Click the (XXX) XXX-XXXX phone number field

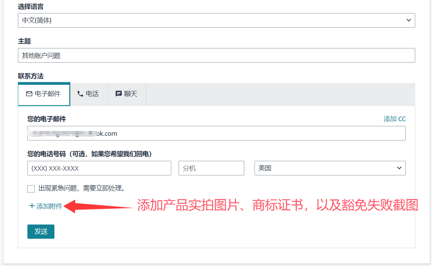pyautogui.click(x=99, y=168)
